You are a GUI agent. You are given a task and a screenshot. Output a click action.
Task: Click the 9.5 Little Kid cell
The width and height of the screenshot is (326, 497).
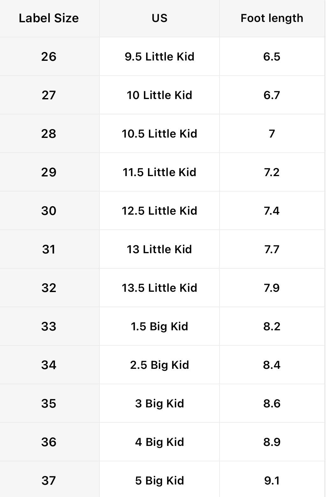click(x=159, y=57)
